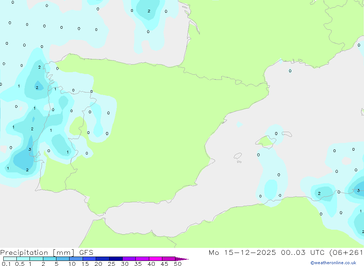The height and width of the screenshot is (266, 364).
Task: Open the weatheronline.co.uk copyright link
Action: 333,263
